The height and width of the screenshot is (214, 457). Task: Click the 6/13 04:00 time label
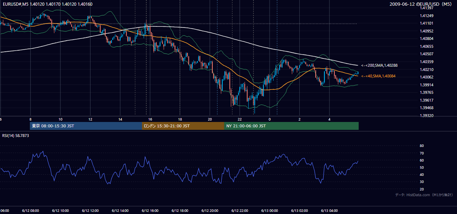[x=330, y=210]
